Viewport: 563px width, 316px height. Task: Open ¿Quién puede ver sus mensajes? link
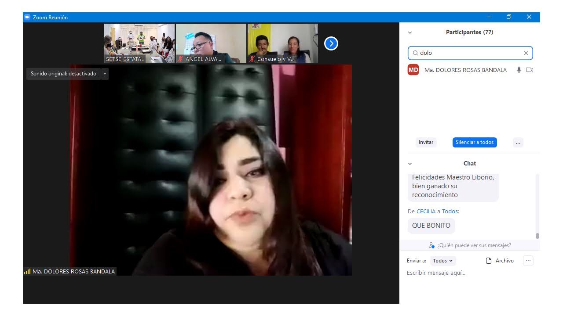(474, 245)
